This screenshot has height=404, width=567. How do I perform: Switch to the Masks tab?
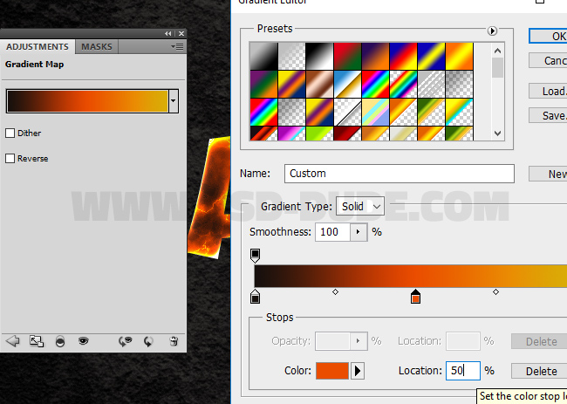[x=97, y=46]
